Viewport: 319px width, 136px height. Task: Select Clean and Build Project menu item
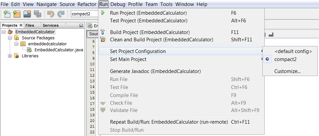point(161,40)
